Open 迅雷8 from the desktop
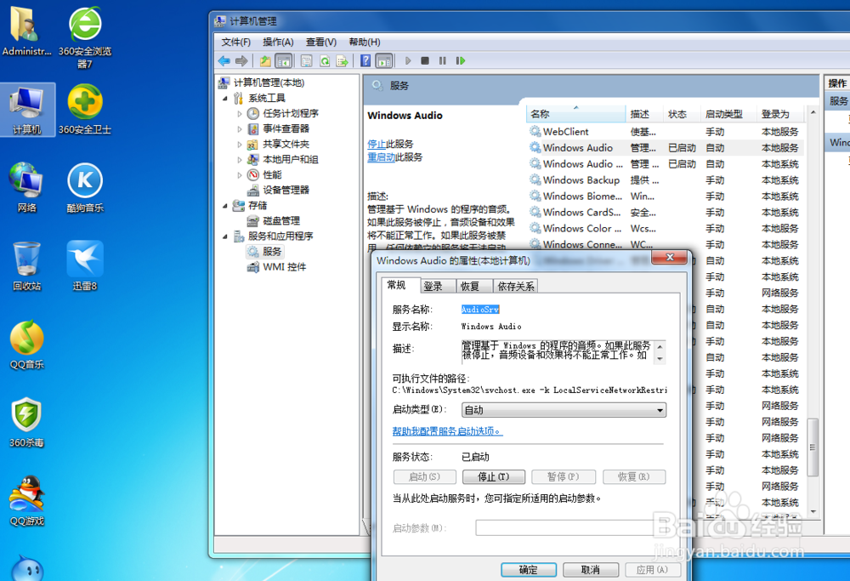This screenshot has height=581, width=850. point(84,253)
